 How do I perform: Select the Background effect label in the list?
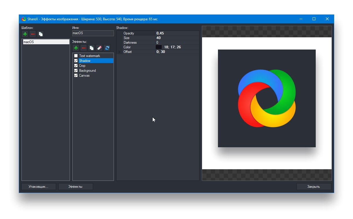[87, 71]
